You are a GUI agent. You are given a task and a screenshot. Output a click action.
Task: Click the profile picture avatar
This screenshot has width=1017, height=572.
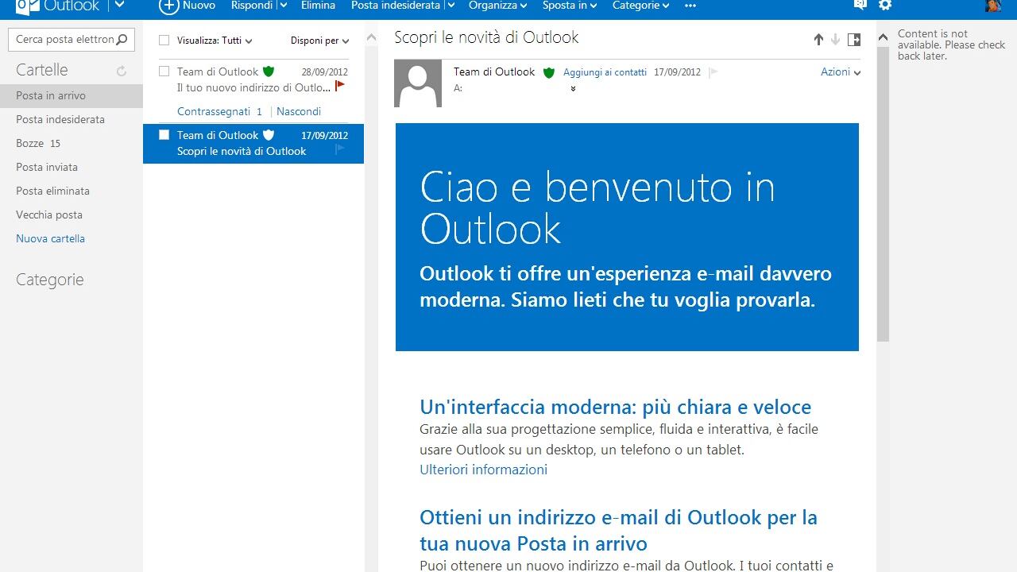993,6
